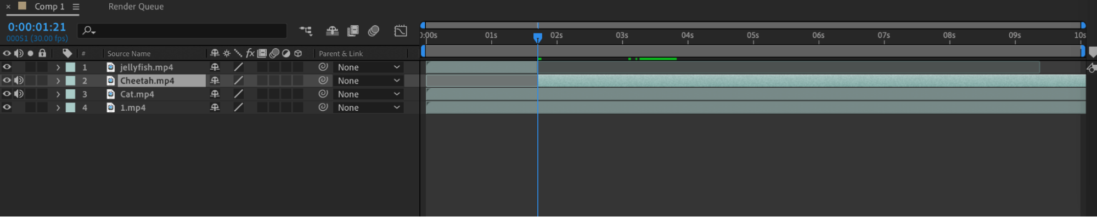Change the label color swatch of 1.mp4
This screenshot has width=1097, height=217.
(x=70, y=107)
